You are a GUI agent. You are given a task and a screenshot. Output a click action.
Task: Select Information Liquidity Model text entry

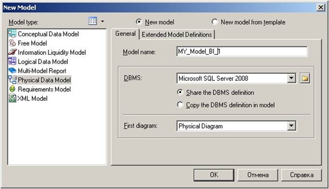[x=52, y=52]
